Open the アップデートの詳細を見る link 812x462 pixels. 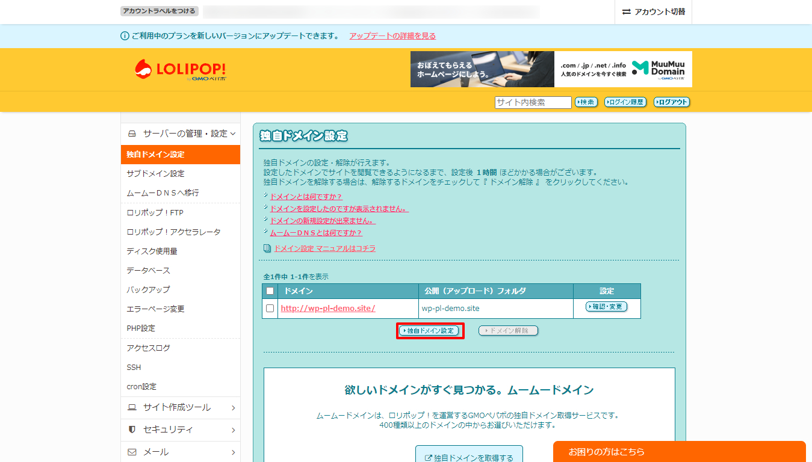[x=392, y=35]
